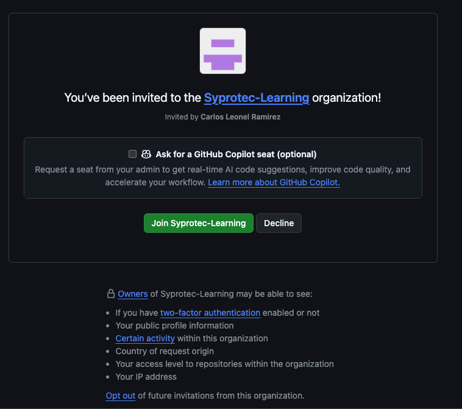Click the 'Your IP address' bullet
Screen dimensions: 462x409
tap(146, 377)
